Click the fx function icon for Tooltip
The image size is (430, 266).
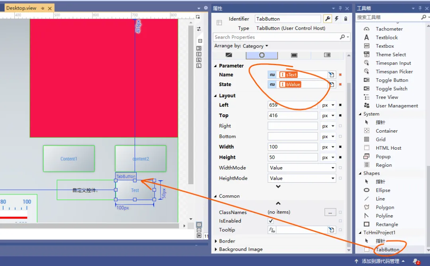pyautogui.click(x=272, y=229)
